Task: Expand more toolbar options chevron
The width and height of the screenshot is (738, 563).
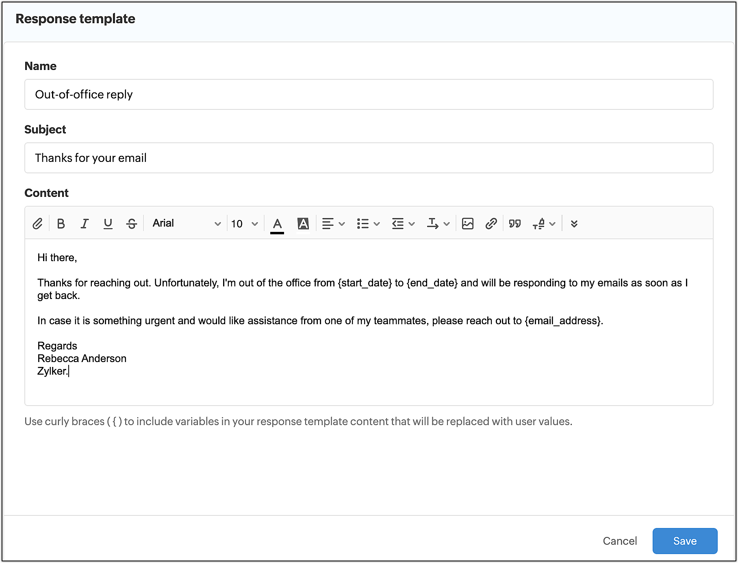Action: [574, 223]
